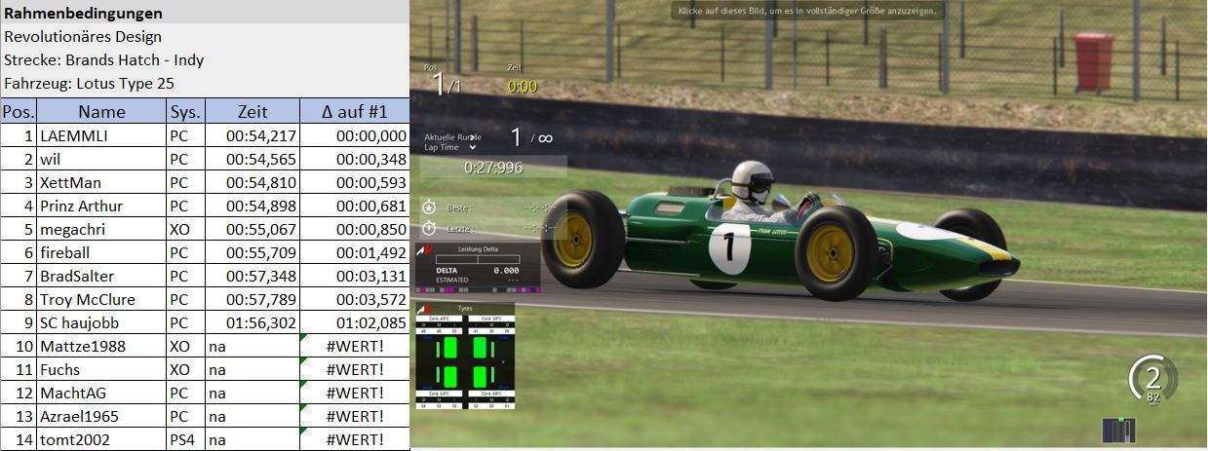This screenshot has width=1208, height=451.
Task: Select the delta cell 00:00,000
Action: tap(355, 135)
